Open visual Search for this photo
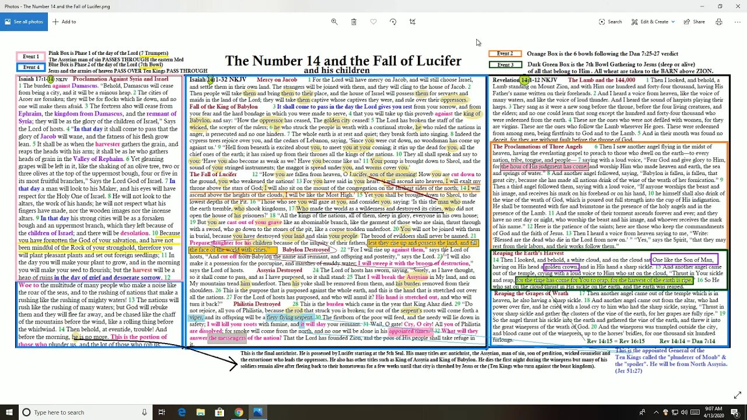The height and width of the screenshot is (420, 747). pos(610,22)
